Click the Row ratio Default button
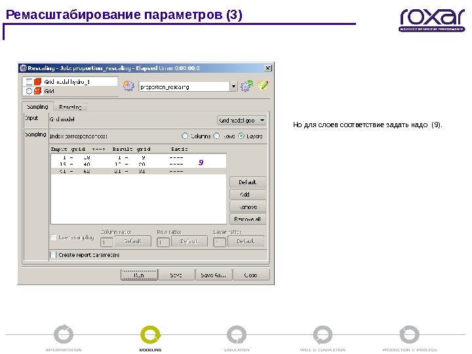This screenshot has width=472, height=354. pyautogui.click(x=189, y=241)
